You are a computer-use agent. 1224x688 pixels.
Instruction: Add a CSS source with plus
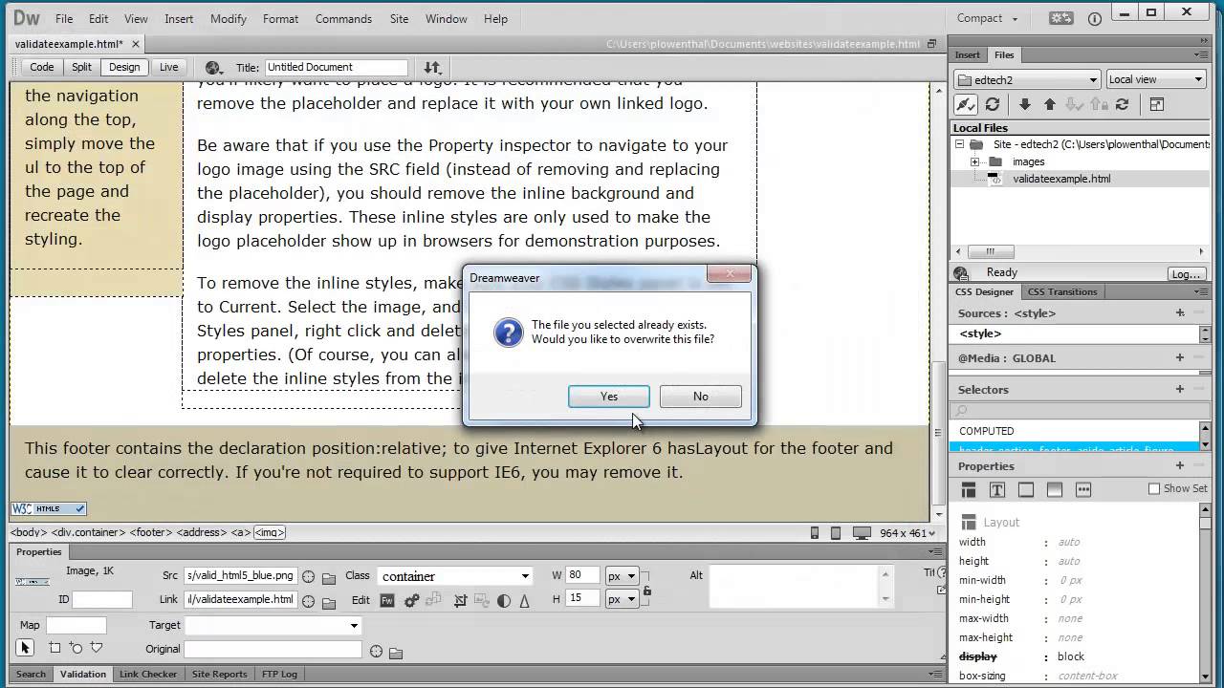[1180, 313]
